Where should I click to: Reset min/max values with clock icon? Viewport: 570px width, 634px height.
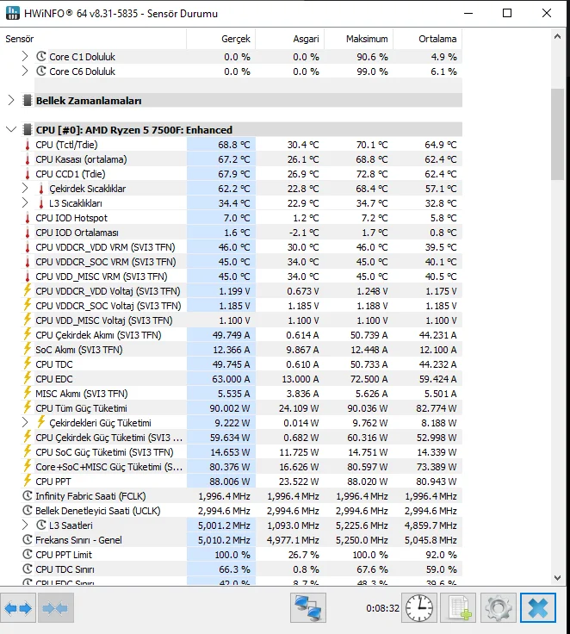(419, 607)
